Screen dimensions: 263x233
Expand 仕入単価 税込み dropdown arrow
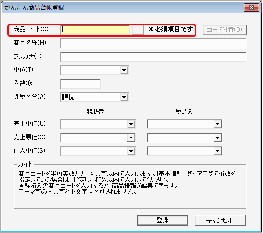(x=217, y=151)
